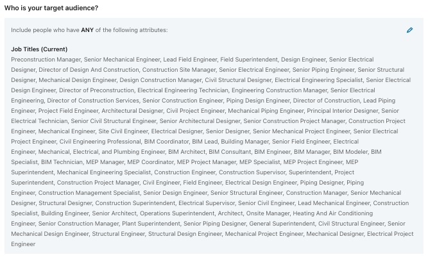The height and width of the screenshot is (257, 428).
Task: Click the bold 'ANY' attribute text
Action: click(x=87, y=30)
